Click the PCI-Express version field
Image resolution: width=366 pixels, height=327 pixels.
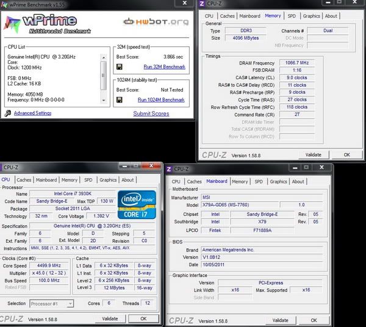tap(270, 283)
